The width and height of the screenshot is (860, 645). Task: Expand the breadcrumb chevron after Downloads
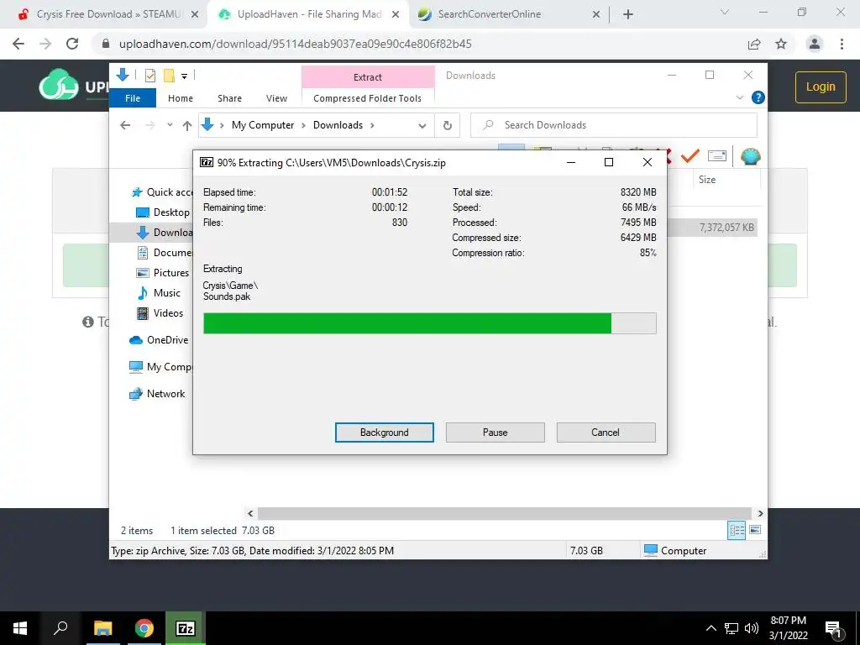click(x=372, y=125)
